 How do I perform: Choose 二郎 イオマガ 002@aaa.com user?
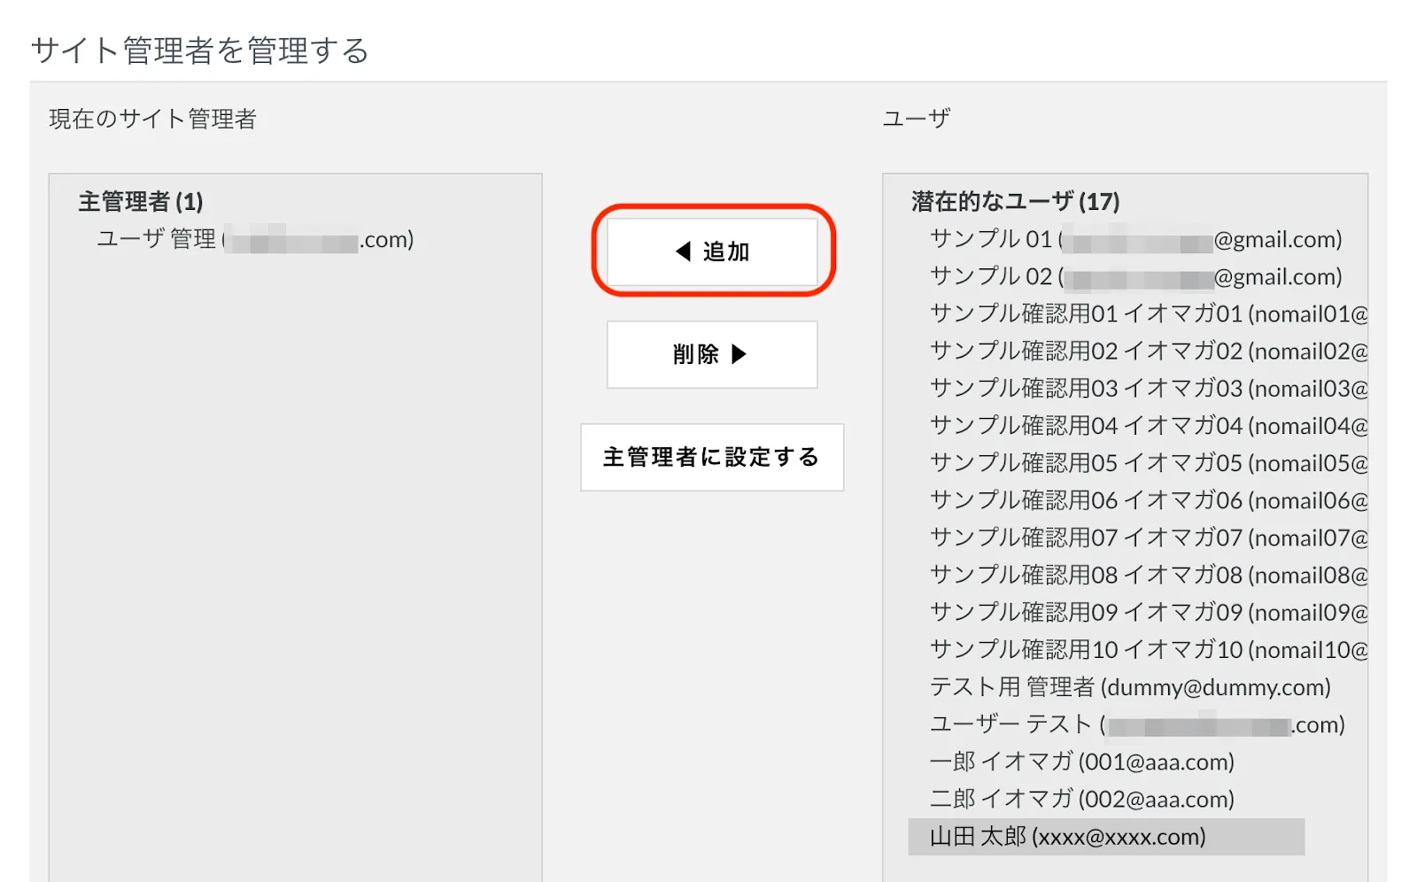(1081, 799)
